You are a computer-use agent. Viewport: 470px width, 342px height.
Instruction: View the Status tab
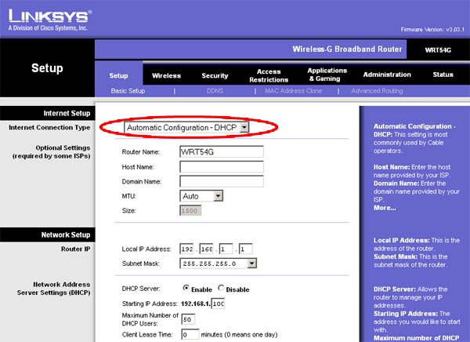coord(443,75)
